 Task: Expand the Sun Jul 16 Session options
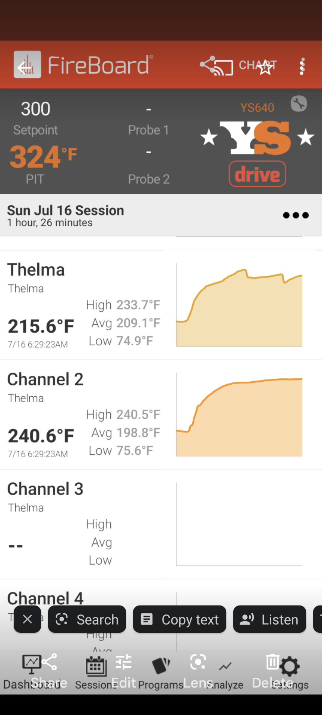tap(296, 215)
